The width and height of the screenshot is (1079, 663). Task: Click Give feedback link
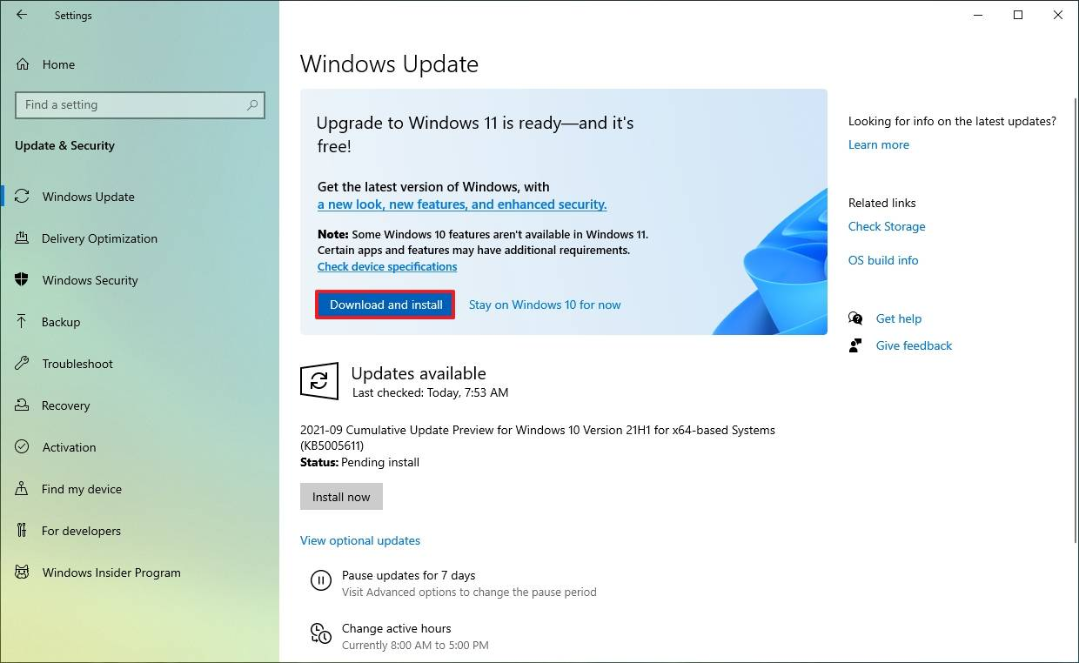click(914, 345)
